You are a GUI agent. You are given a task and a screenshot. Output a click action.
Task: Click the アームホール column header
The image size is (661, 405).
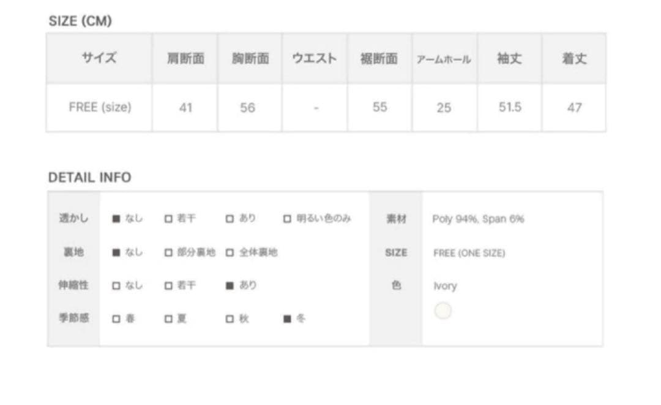[444, 59]
